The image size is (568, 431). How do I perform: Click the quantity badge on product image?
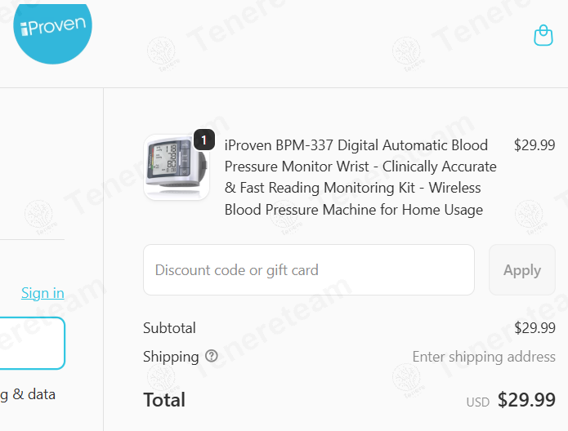click(x=204, y=140)
